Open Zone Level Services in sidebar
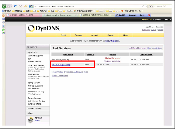Viewport: 175px width, 129px height. pos(36,65)
